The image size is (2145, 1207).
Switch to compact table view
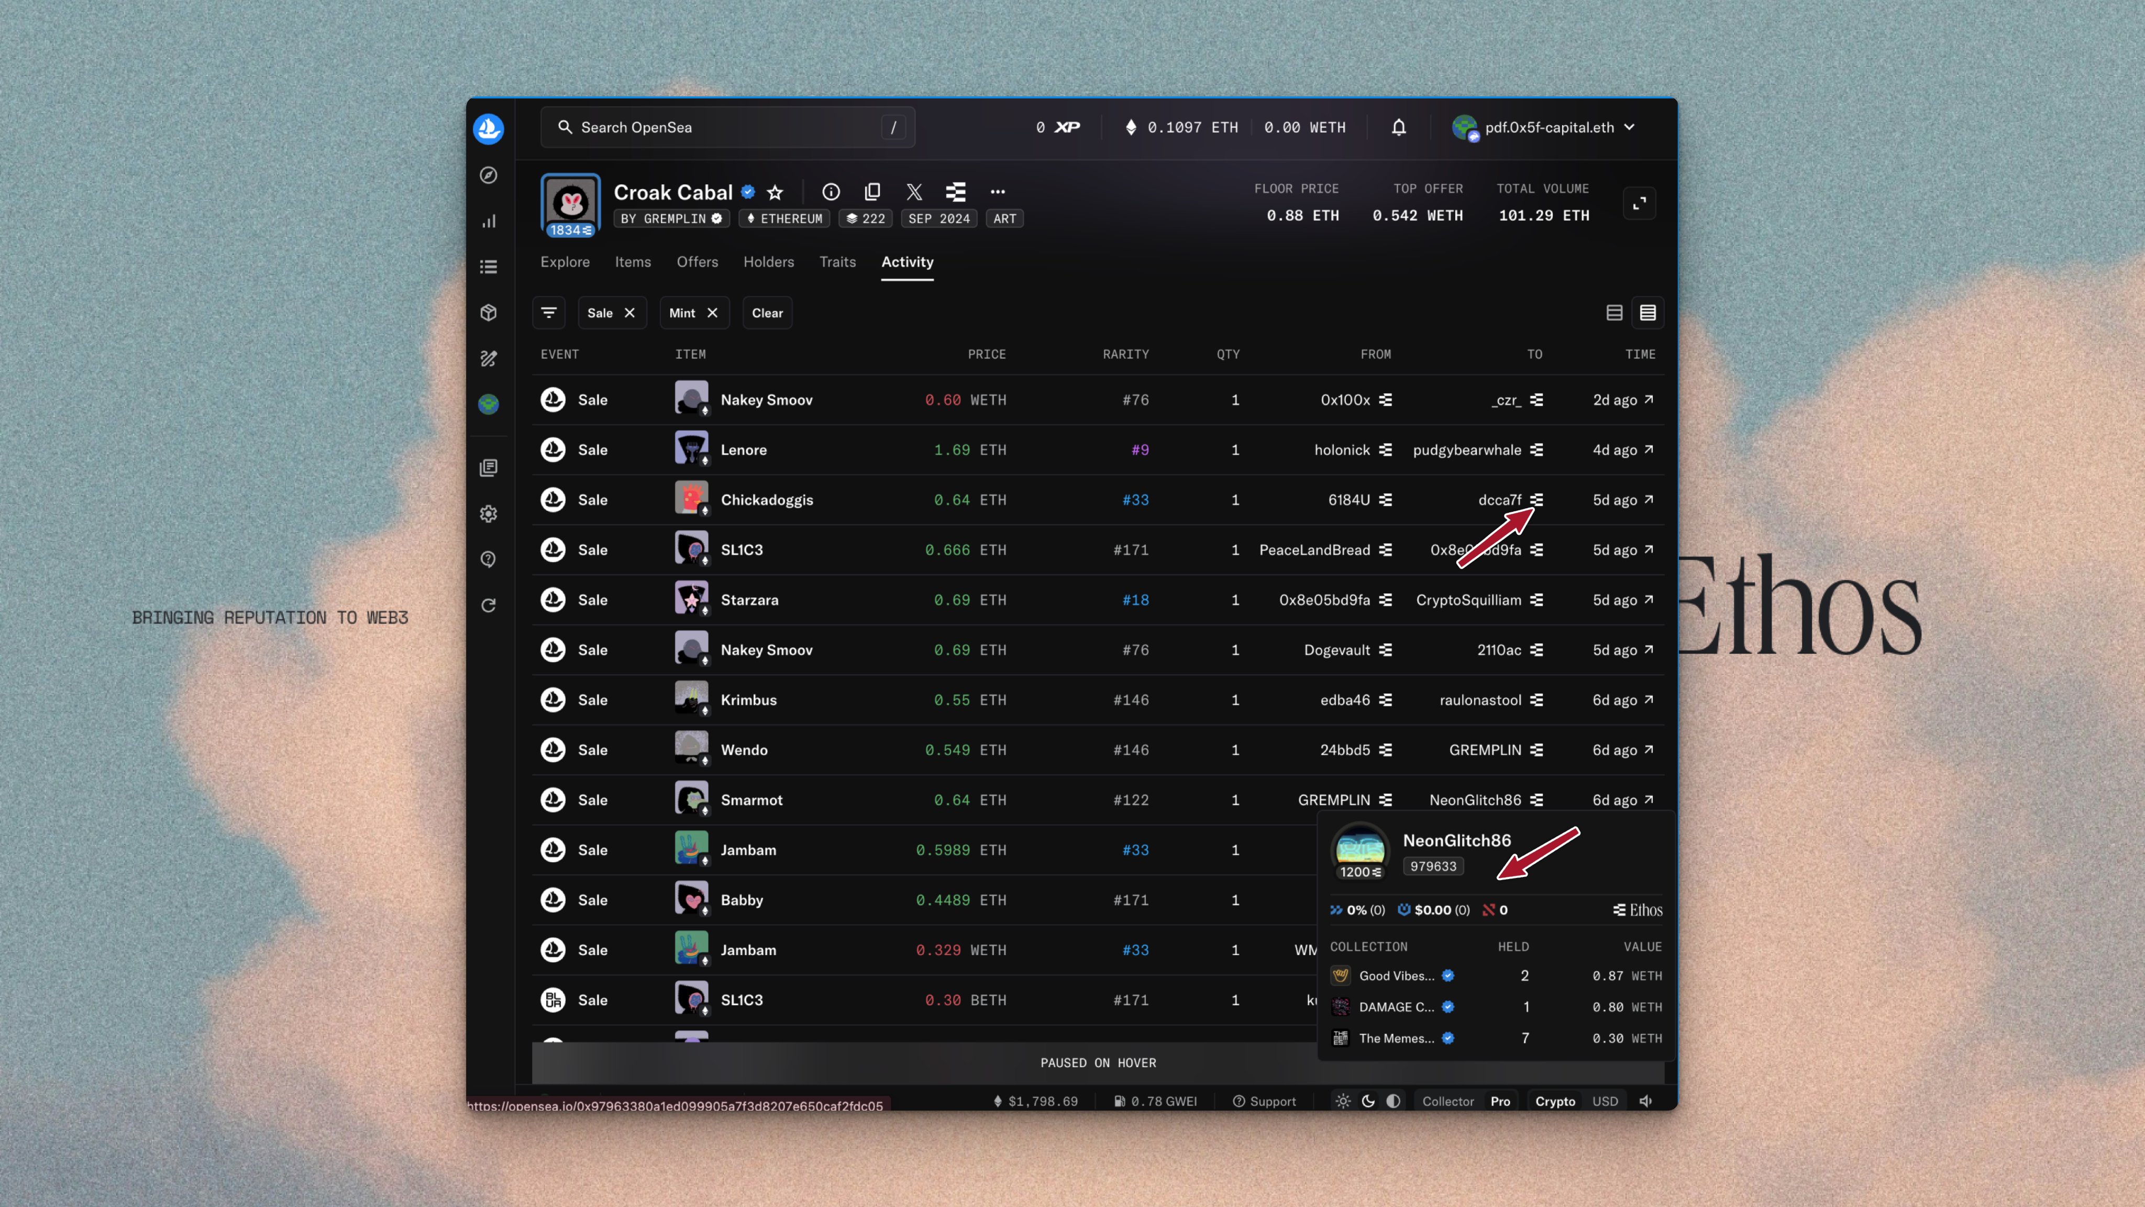click(1648, 313)
